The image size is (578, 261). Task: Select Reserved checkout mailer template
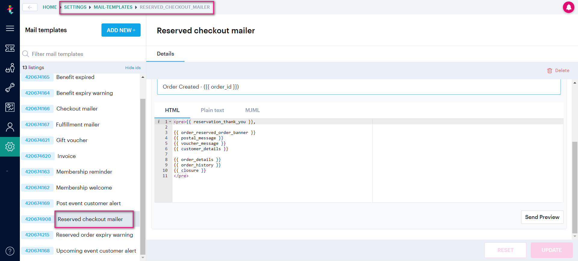point(90,219)
